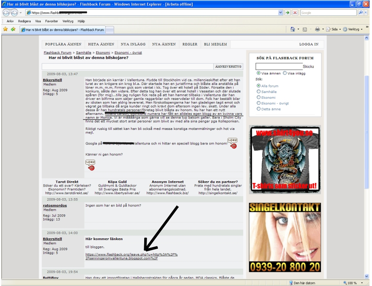Image resolution: width=372 pixels, height=286 pixels.
Task: Select the Flashback Forum browser tab
Action: pyautogui.click(x=63, y=30)
